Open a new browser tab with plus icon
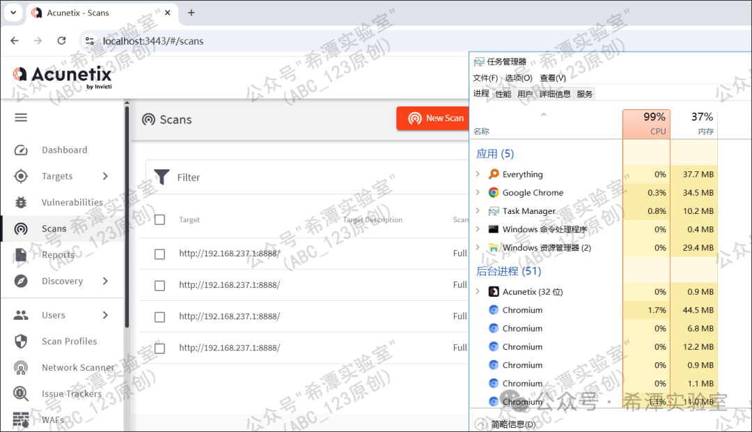The width and height of the screenshot is (752, 432). [x=191, y=13]
